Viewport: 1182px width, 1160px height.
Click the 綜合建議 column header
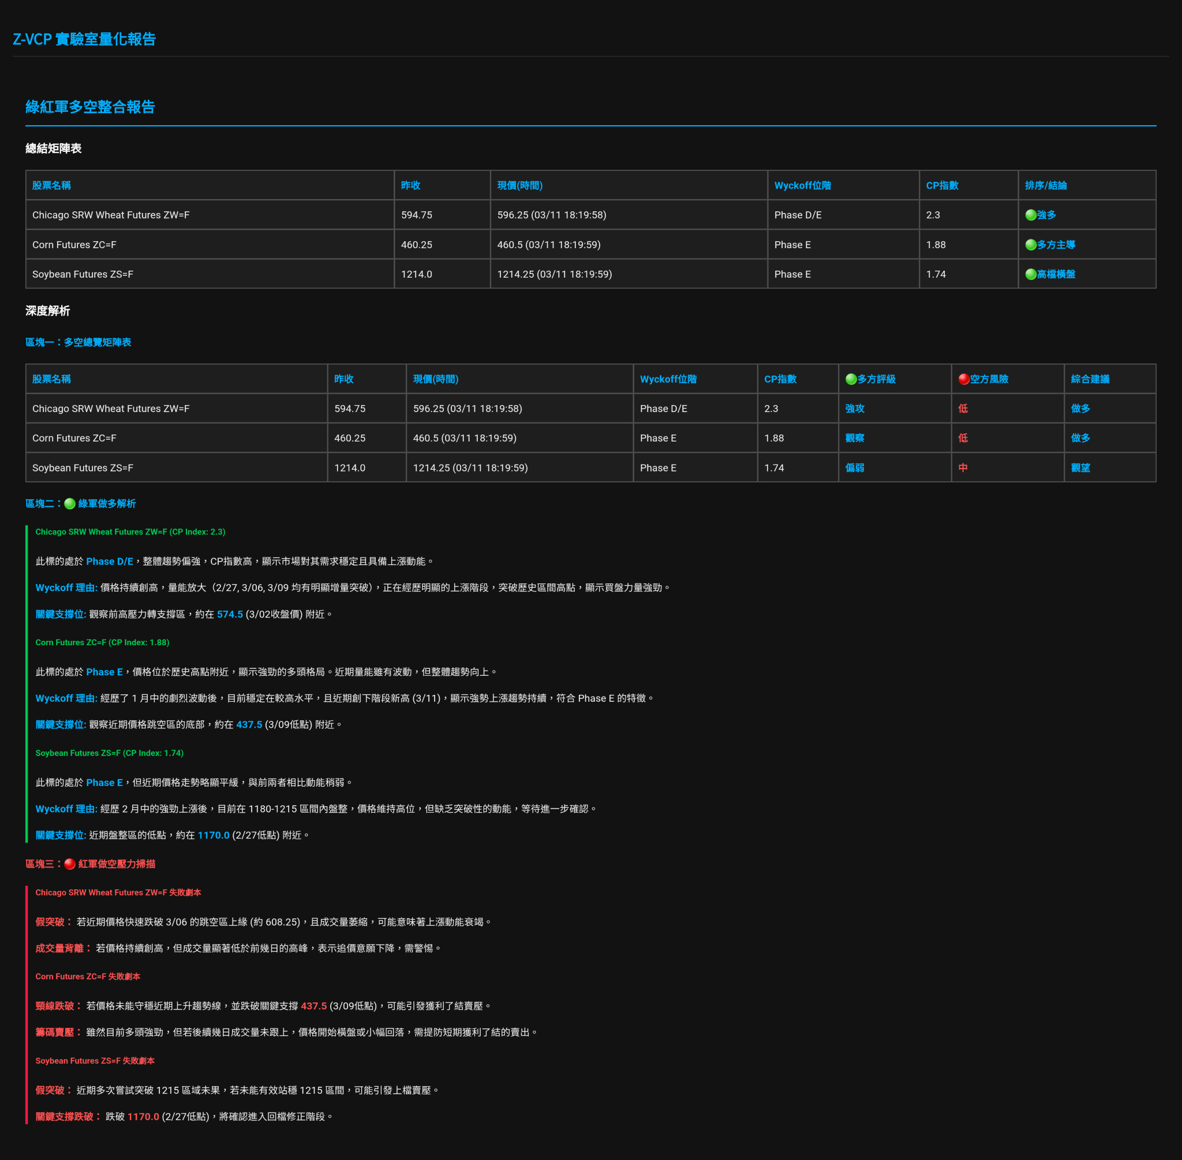coord(1090,379)
